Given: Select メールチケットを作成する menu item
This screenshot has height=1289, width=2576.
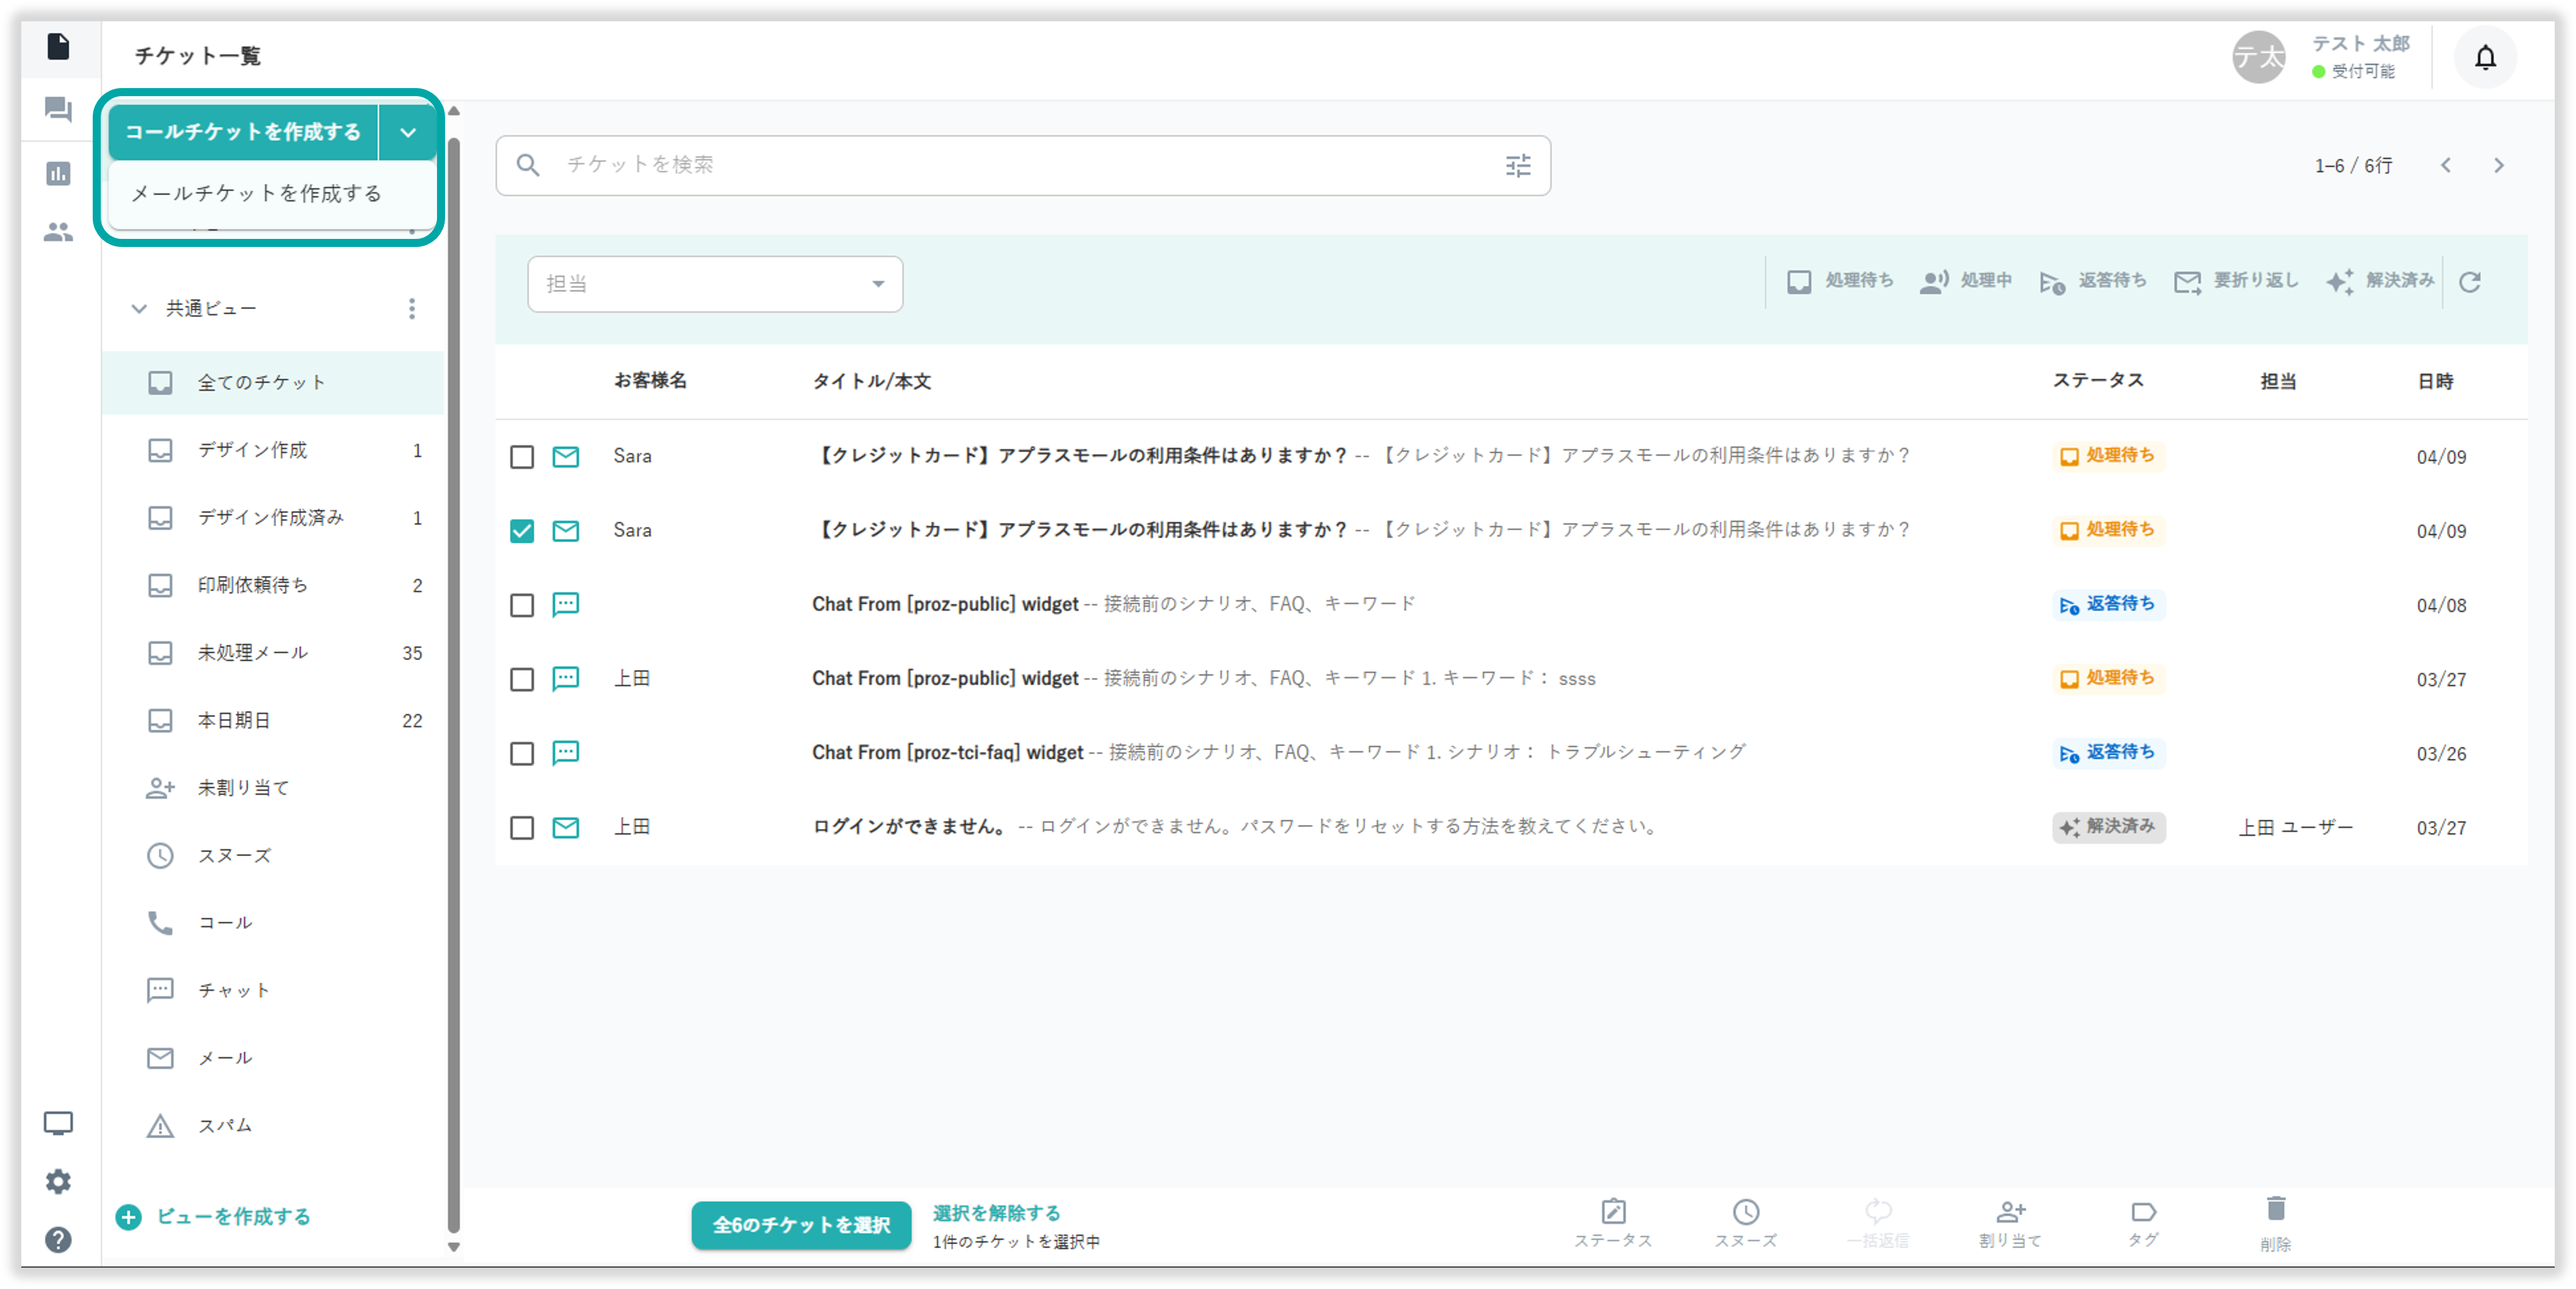Looking at the screenshot, I should (x=257, y=194).
